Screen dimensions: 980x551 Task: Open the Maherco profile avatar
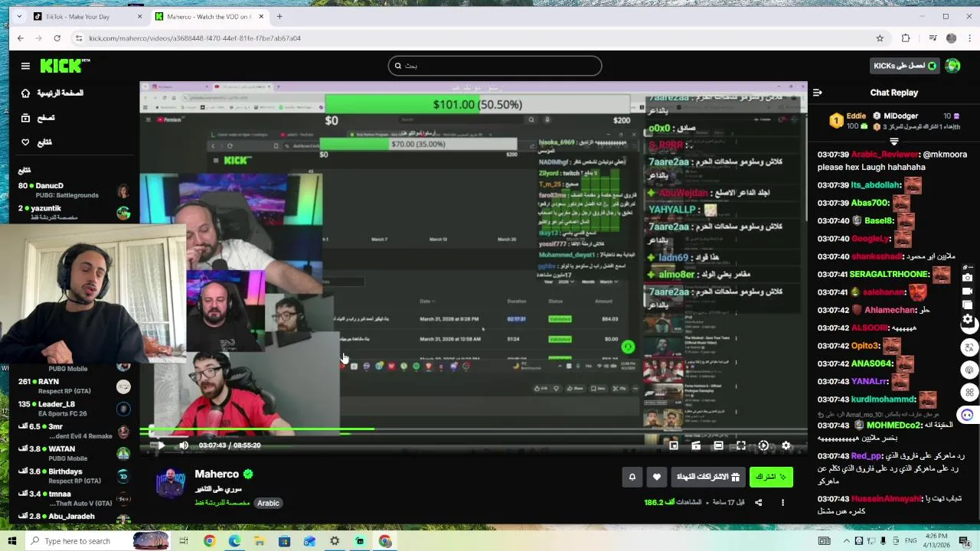(x=171, y=484)
